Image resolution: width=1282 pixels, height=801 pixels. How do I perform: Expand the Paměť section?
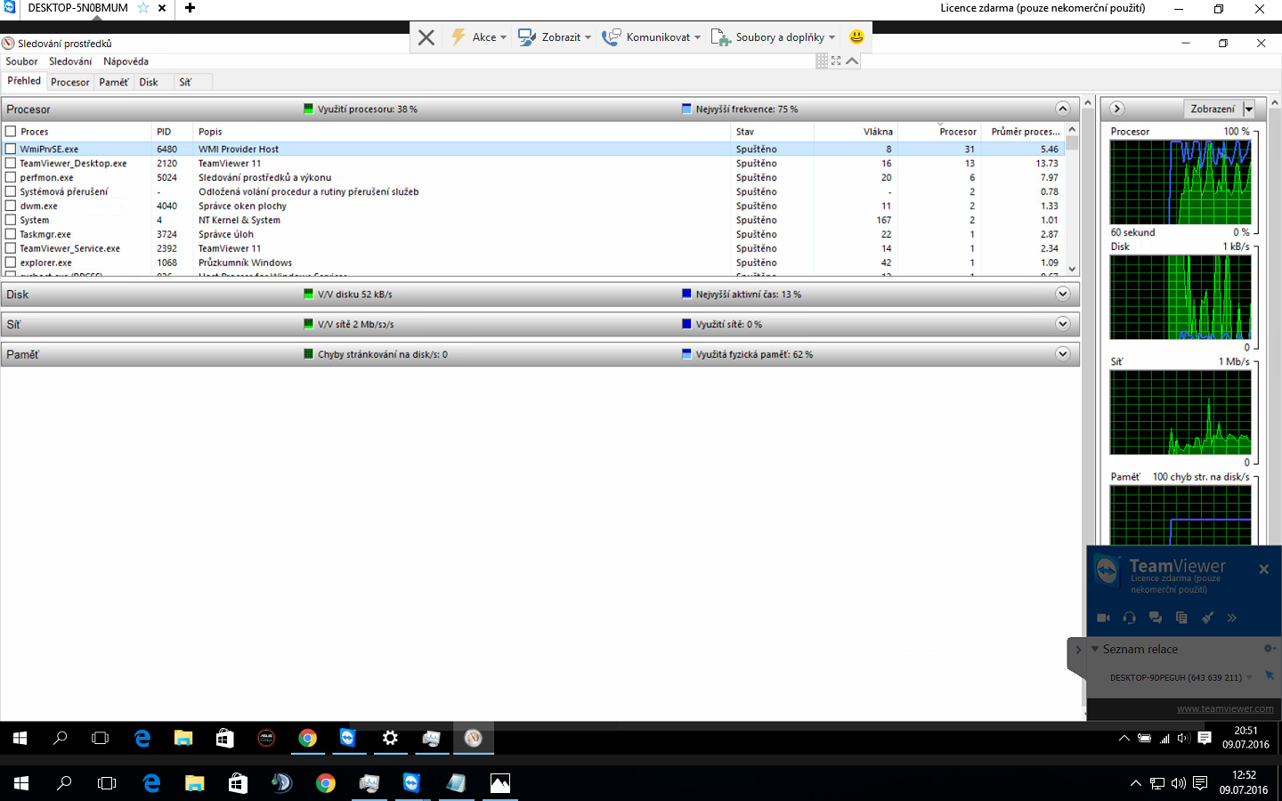(1062, 354)
